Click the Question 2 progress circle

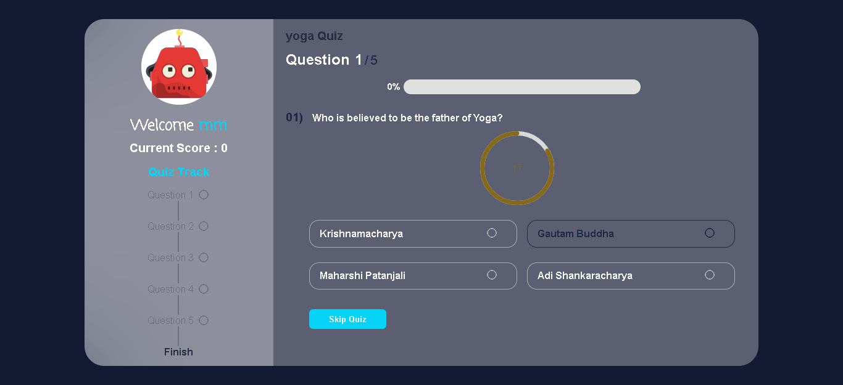204,226
